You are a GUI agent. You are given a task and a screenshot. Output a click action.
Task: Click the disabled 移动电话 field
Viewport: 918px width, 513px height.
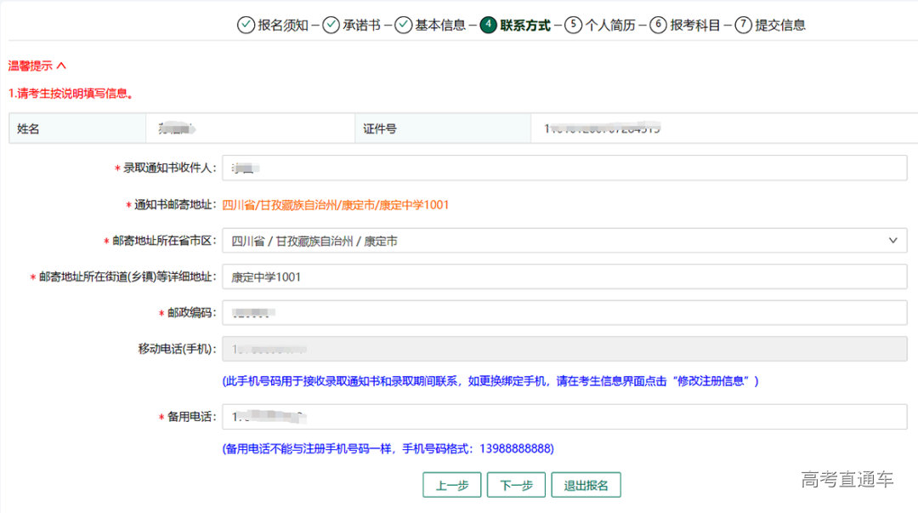click(x=564, y=348)
